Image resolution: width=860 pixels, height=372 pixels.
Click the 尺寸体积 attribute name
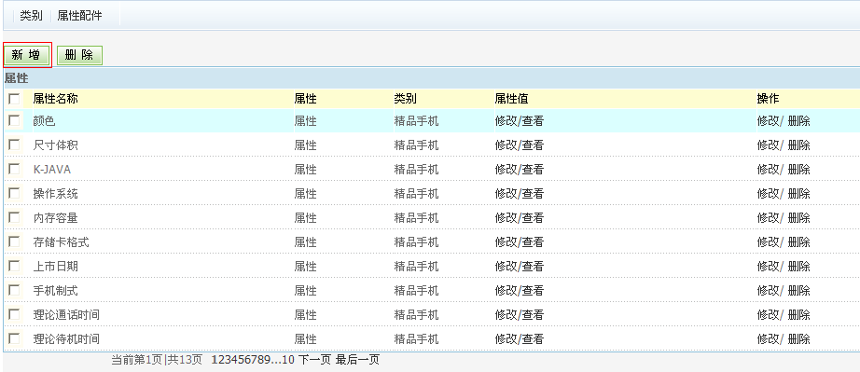tap(55, 145)
